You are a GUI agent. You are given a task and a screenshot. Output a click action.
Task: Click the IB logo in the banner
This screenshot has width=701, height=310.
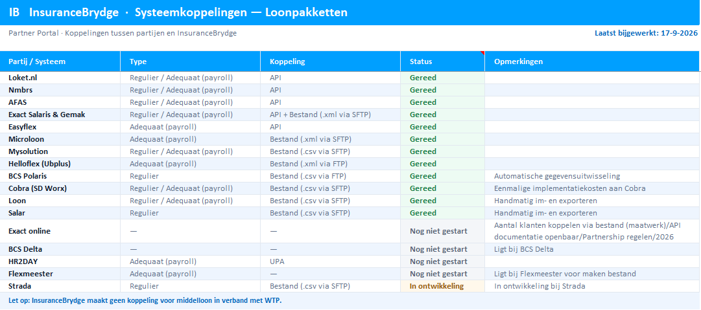[14, 12]
